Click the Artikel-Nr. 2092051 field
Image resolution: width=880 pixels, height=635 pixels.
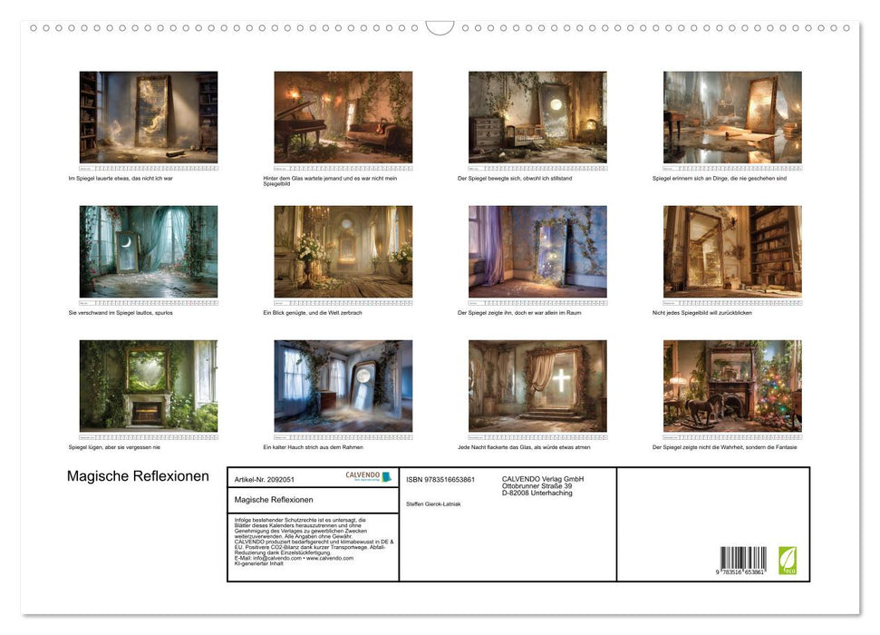tap(265, 478)
